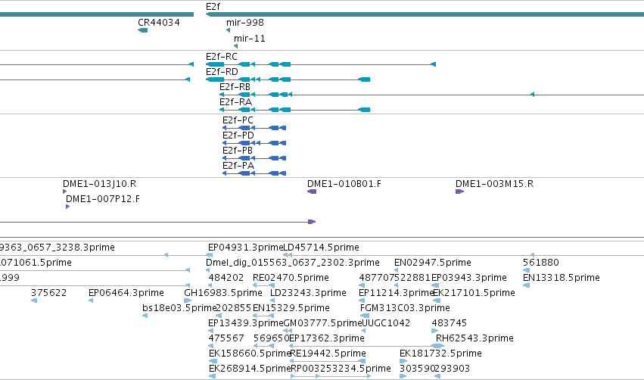This screenshot has width=644, height=380.
Task: Open the 375622 feature label
Action: 49,293
